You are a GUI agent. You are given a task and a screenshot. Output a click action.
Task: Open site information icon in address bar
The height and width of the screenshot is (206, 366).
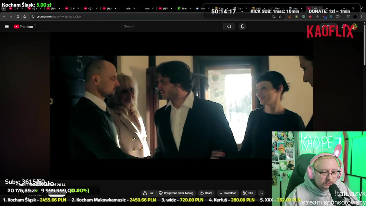point(33,17)
